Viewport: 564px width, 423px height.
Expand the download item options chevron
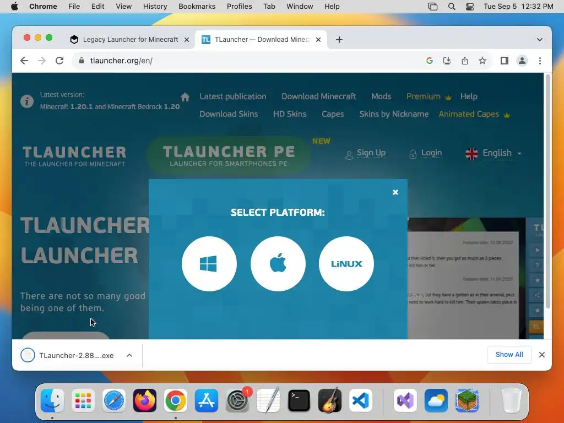coord(129,355)
